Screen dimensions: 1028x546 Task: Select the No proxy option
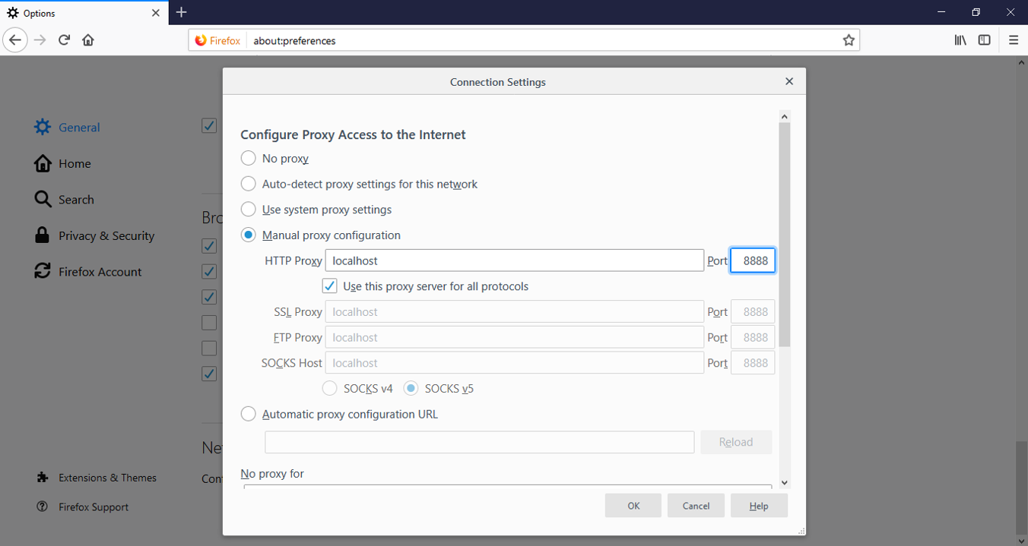pos(248,158)
